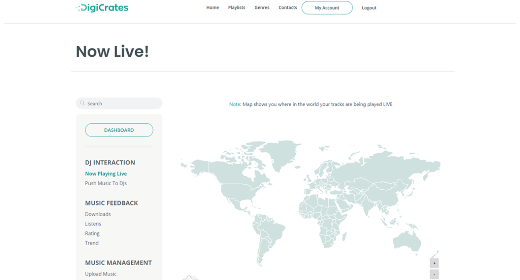The height and width of the screenshot is (280, 520).
Task: Zoom out on the map
Action: tap(434, 274)
